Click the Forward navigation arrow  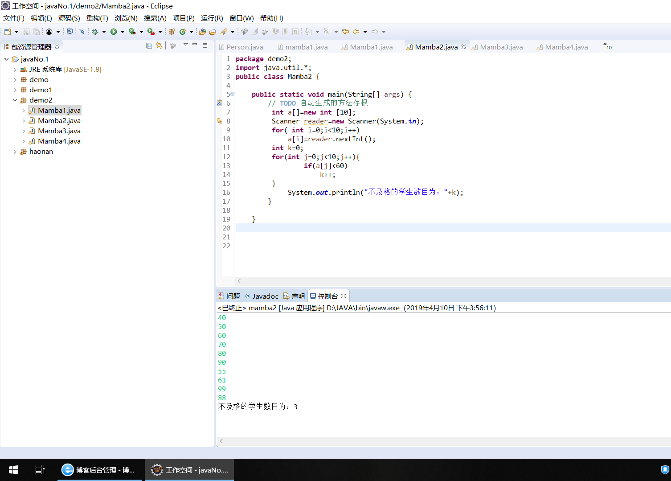pos(375,32)
